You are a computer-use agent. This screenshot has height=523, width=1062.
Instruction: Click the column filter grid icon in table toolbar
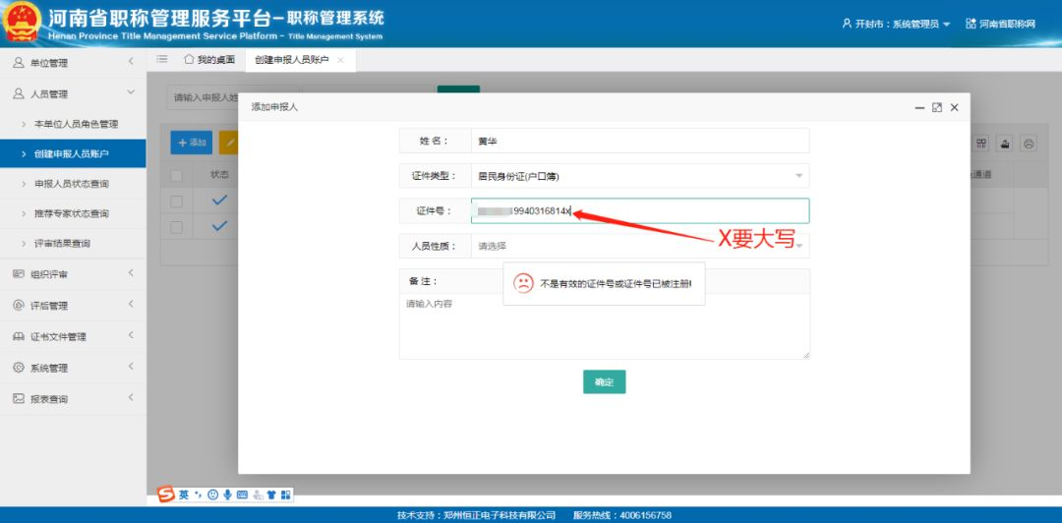(x=981, y=144)
